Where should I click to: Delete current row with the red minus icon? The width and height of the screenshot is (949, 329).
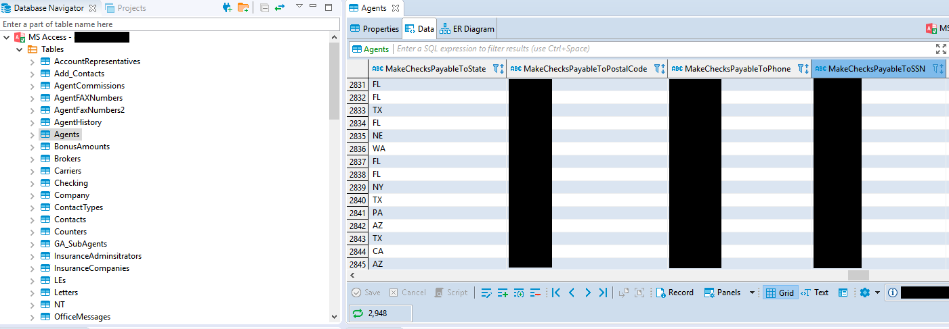tap(535, 293)
